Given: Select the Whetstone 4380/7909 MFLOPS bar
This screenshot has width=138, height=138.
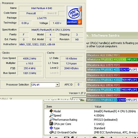Looking at the screenshot, I should click(x=112, y=80).
